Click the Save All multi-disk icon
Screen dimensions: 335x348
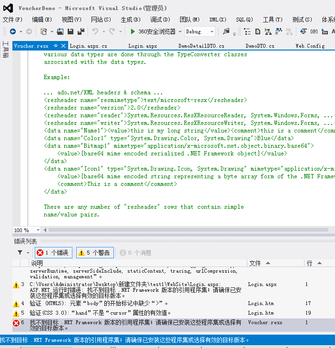coord(81,31)
